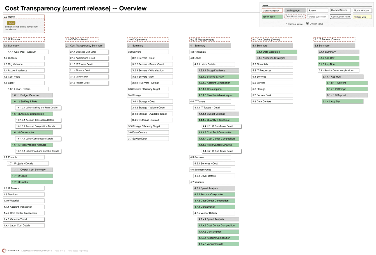Image resolution: width=376 pixels, height=255 pixels.
Task: Select the 5.1.1 Data Expiration tab
Action: 276,52
